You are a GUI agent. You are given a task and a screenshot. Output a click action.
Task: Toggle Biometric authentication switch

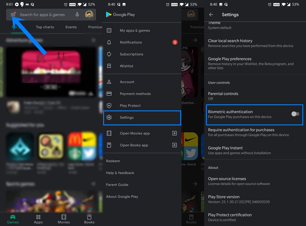click(x=295, y=114)
